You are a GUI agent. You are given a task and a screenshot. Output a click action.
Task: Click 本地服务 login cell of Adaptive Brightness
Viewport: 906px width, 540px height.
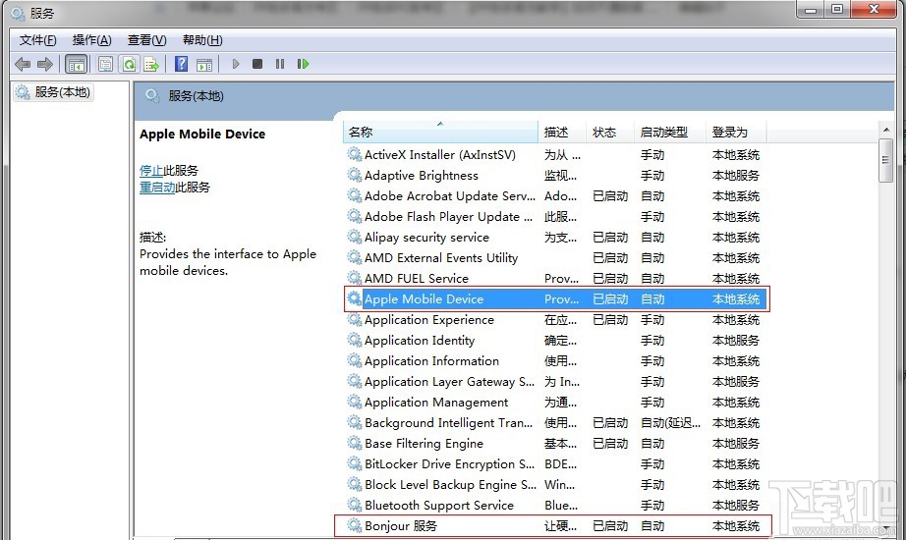tap(736, 176)
